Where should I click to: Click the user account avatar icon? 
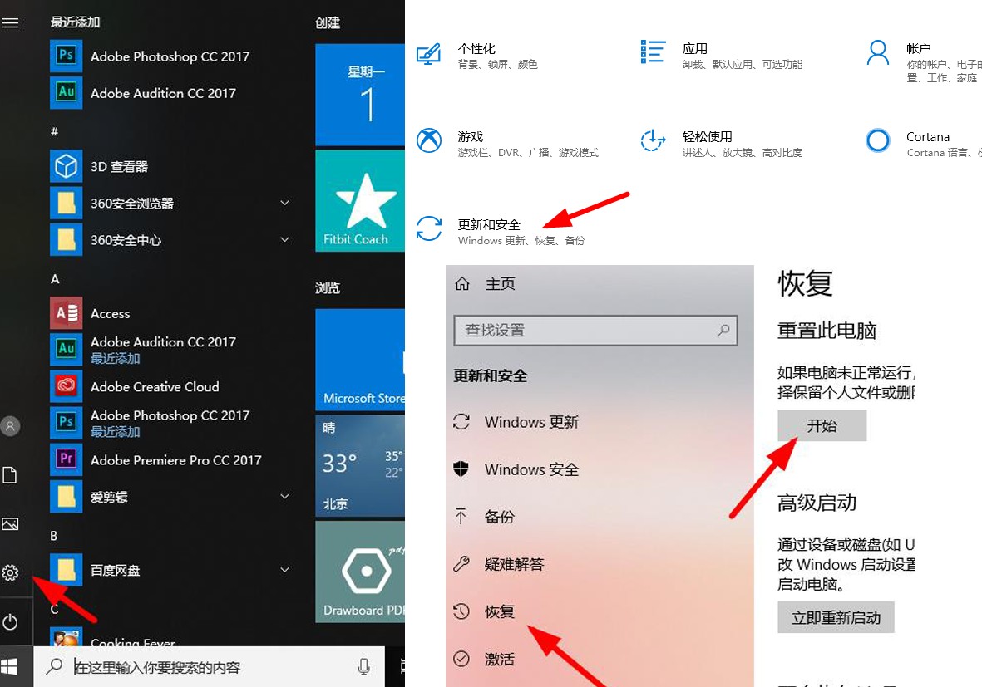pyautogui.click(x=10, y=426)
